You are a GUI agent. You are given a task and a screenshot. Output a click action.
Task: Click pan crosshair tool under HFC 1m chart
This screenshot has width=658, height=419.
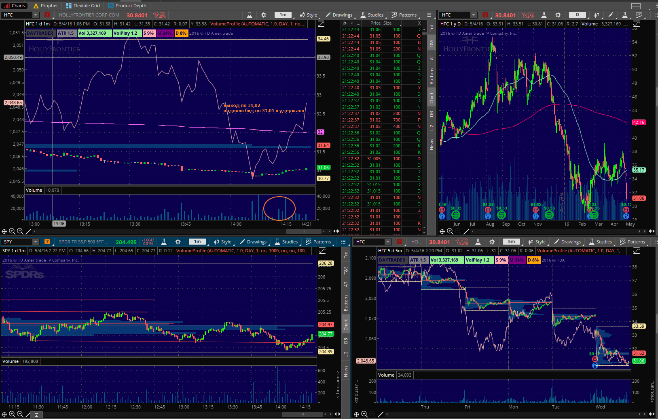pos(4,231)
